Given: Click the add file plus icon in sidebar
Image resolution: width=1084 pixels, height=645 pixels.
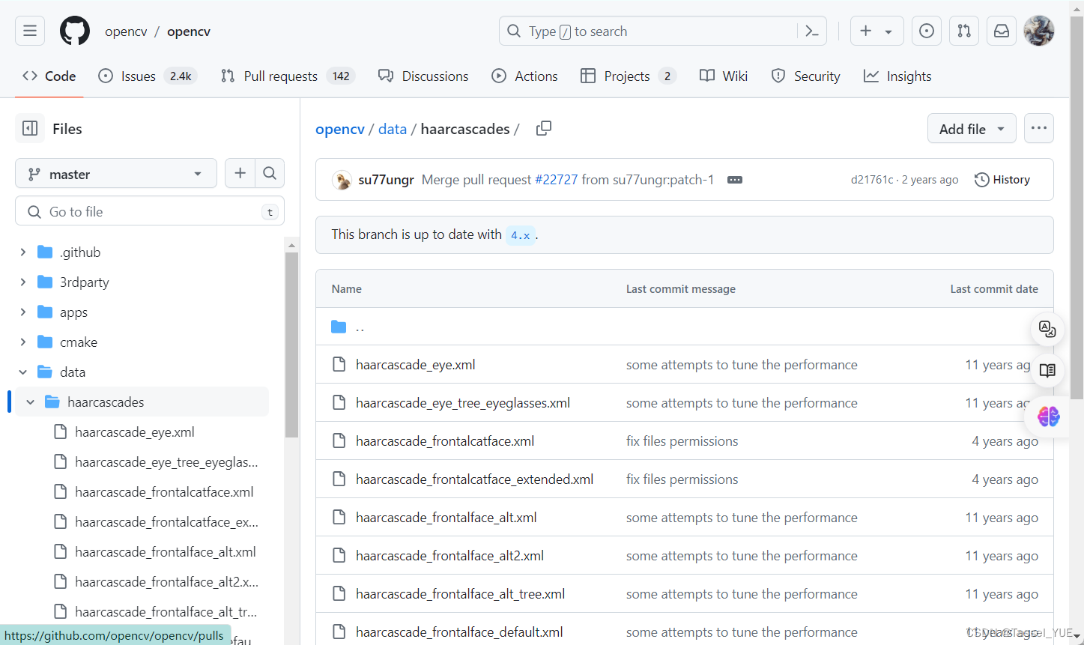Looking at the screenshot, I should coord(240,173).
